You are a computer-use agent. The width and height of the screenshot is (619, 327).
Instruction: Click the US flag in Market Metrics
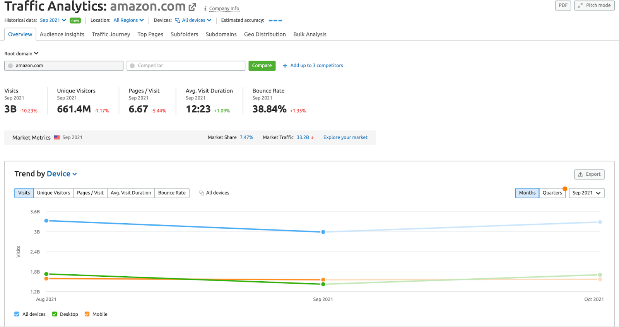[57, 137]
